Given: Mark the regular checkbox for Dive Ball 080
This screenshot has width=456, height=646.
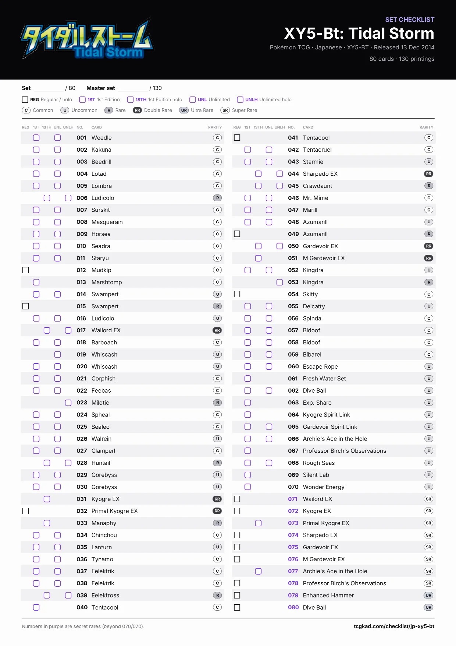Looking at the screenshot, I should (237, 607).
